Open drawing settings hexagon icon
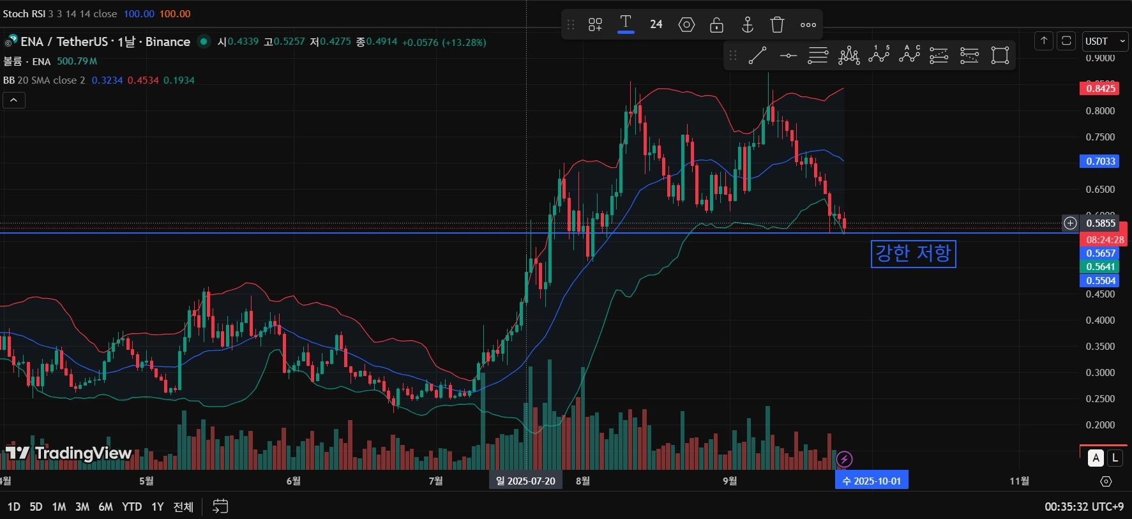The image size is (1132, 519). coord(686,25)
